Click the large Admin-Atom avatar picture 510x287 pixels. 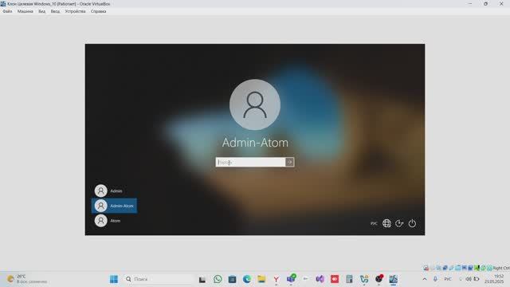[255, 104]
